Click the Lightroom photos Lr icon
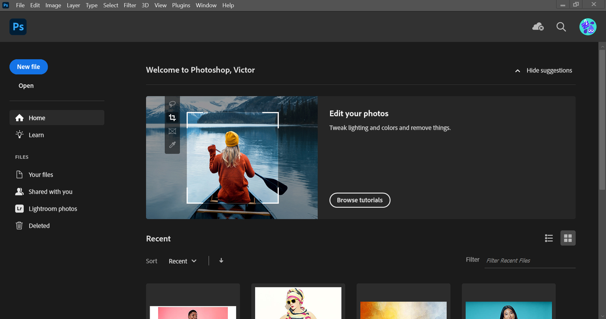Image resolution: width=606 pixels, height=319 pixels. point(19,208)
